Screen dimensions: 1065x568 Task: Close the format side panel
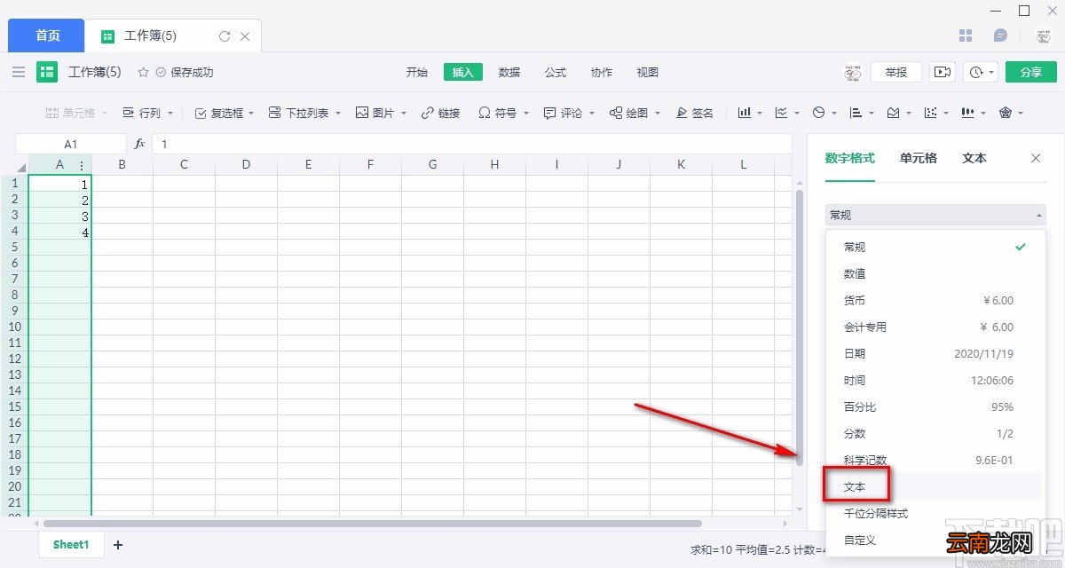[1036, 158]
